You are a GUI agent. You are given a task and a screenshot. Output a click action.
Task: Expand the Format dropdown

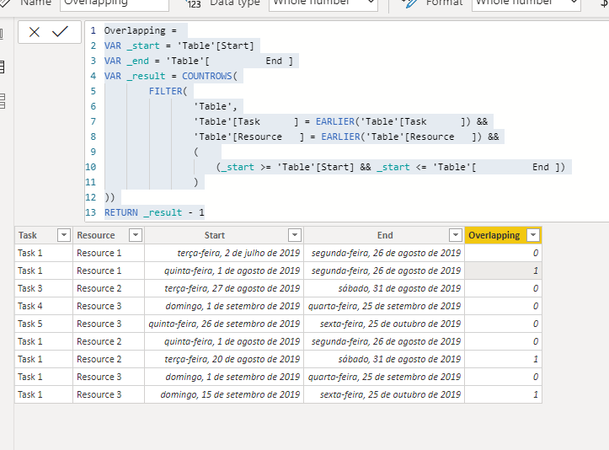pyautogui.click(x=526, y=3)
